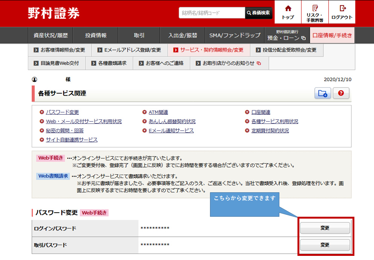
Task: Click the external-link icon on 預金・ローン
Action: (303, 38)
